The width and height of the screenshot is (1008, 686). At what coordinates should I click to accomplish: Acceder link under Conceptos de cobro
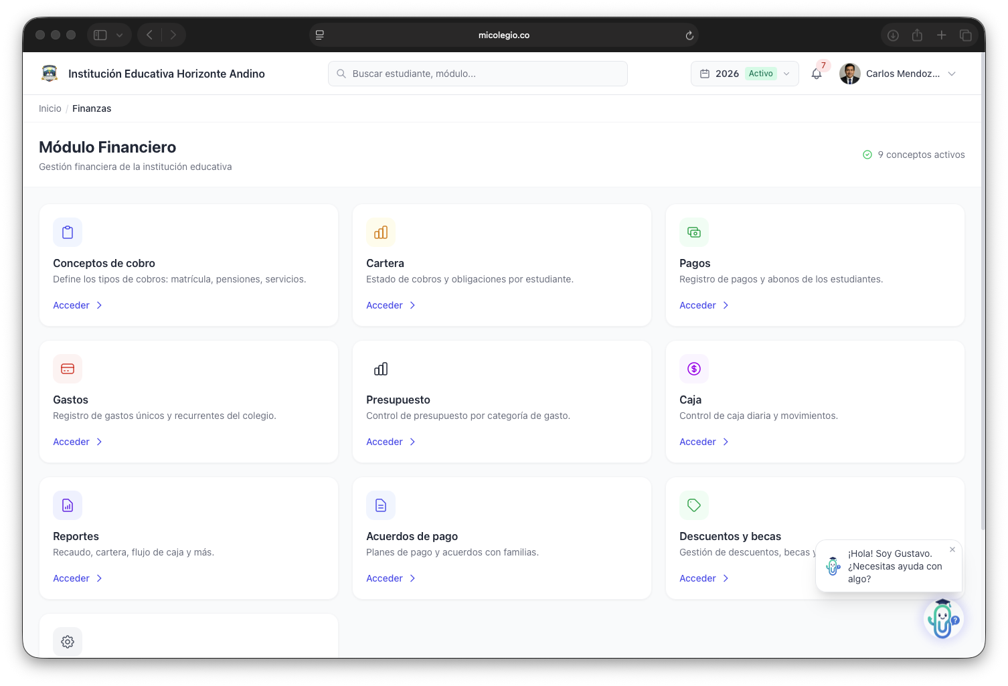coord(78,305)
